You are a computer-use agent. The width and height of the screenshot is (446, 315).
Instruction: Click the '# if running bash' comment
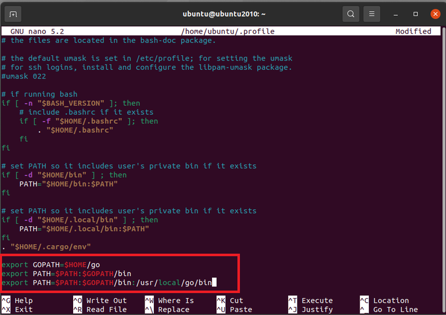[39, 94]
